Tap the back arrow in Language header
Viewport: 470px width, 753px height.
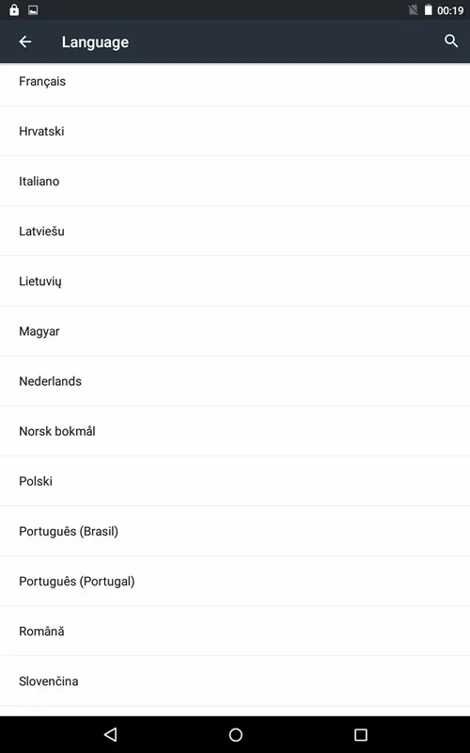coord(25,41)
